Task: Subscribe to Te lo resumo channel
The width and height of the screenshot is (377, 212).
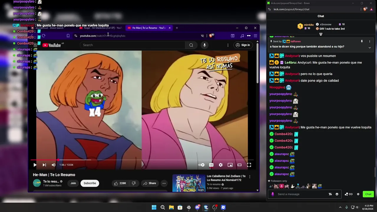Action: click(x=90, y=183)
